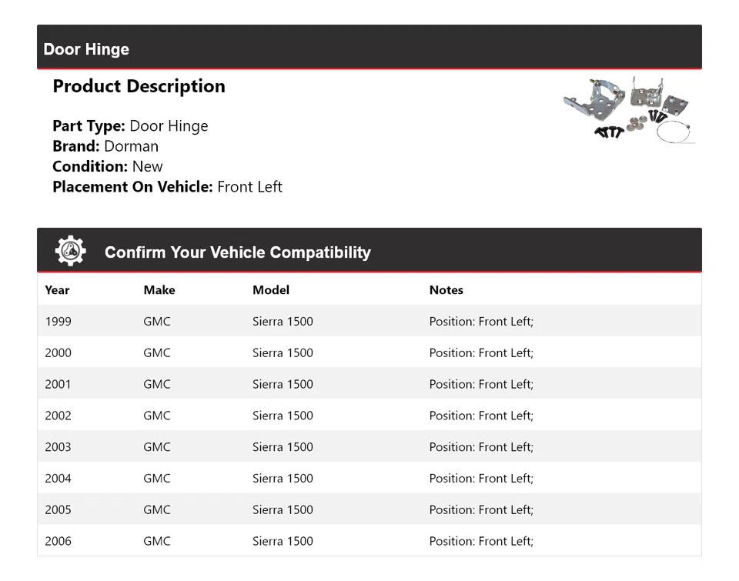Image resolution: width=739 pixels, height=581 pixels.
Task: Click the Condition: New text
Action: [x=108, y=166]
